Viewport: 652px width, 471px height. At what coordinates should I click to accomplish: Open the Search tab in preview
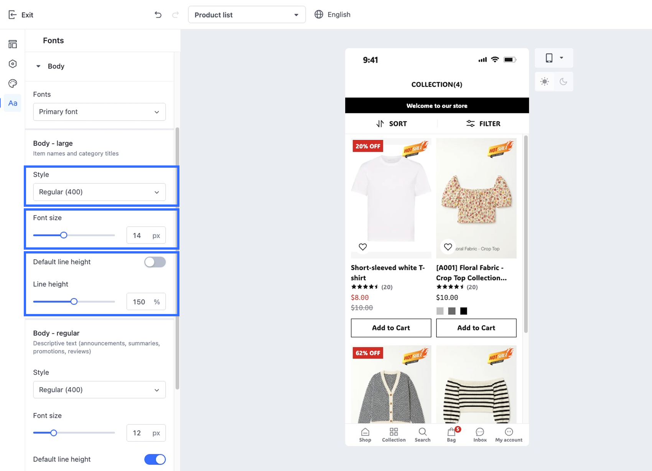pos(423,435)
